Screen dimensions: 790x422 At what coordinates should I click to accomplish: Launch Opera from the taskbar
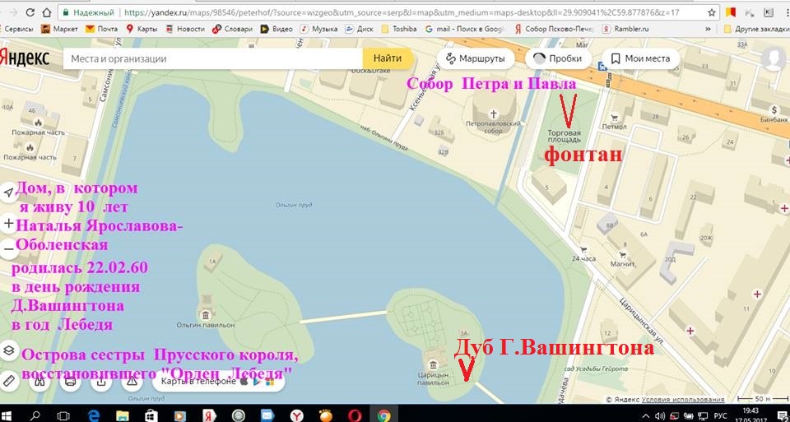354,415
